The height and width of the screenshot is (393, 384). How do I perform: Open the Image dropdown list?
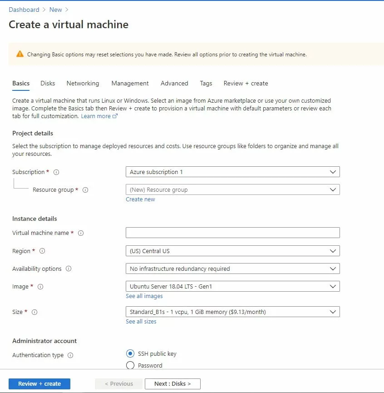[232, 287]
